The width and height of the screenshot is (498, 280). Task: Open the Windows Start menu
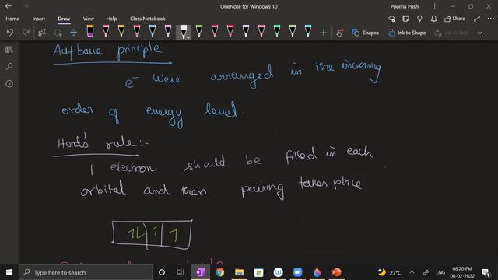(x=9, y=272)
